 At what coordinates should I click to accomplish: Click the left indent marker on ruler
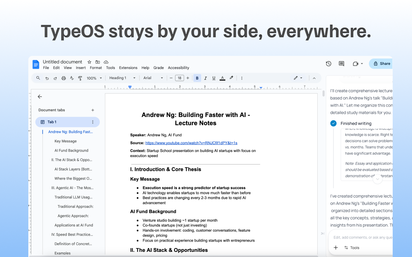[x=130, y=87]
